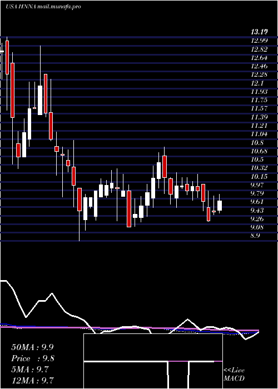Click the 10.68 price axis label

(259, 151)
